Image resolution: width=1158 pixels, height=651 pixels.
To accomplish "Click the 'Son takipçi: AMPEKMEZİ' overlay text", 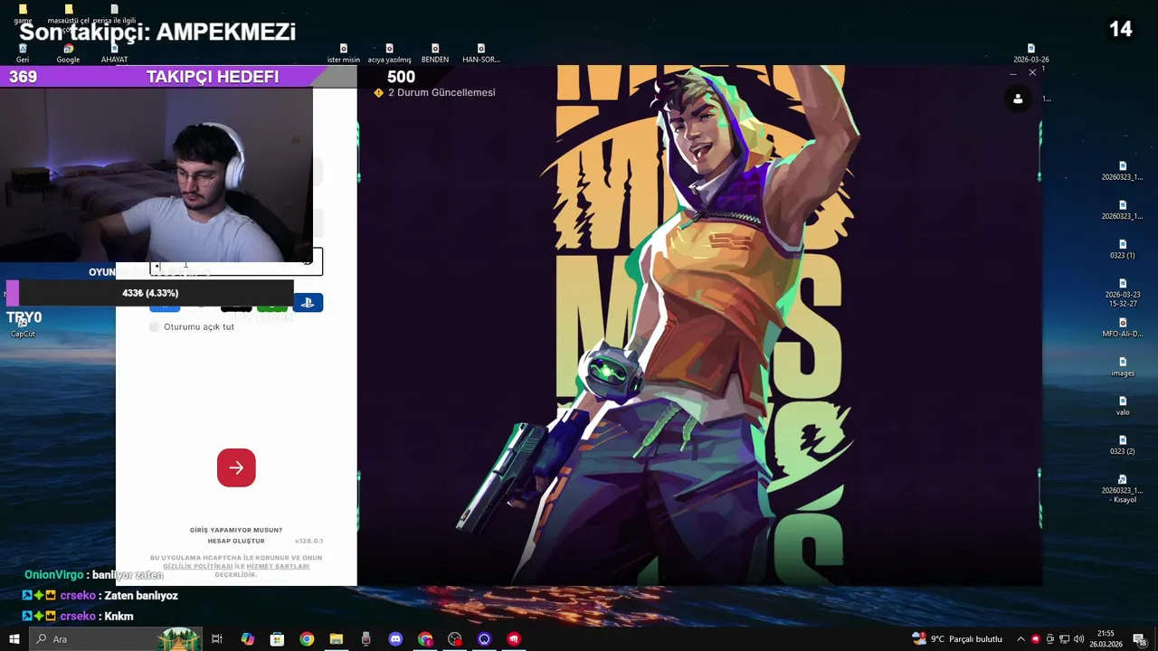I will click(x=157, y=33).
